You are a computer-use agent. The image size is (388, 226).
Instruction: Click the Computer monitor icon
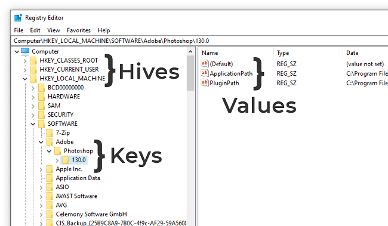pyautogui.click(x=25, y=51)
